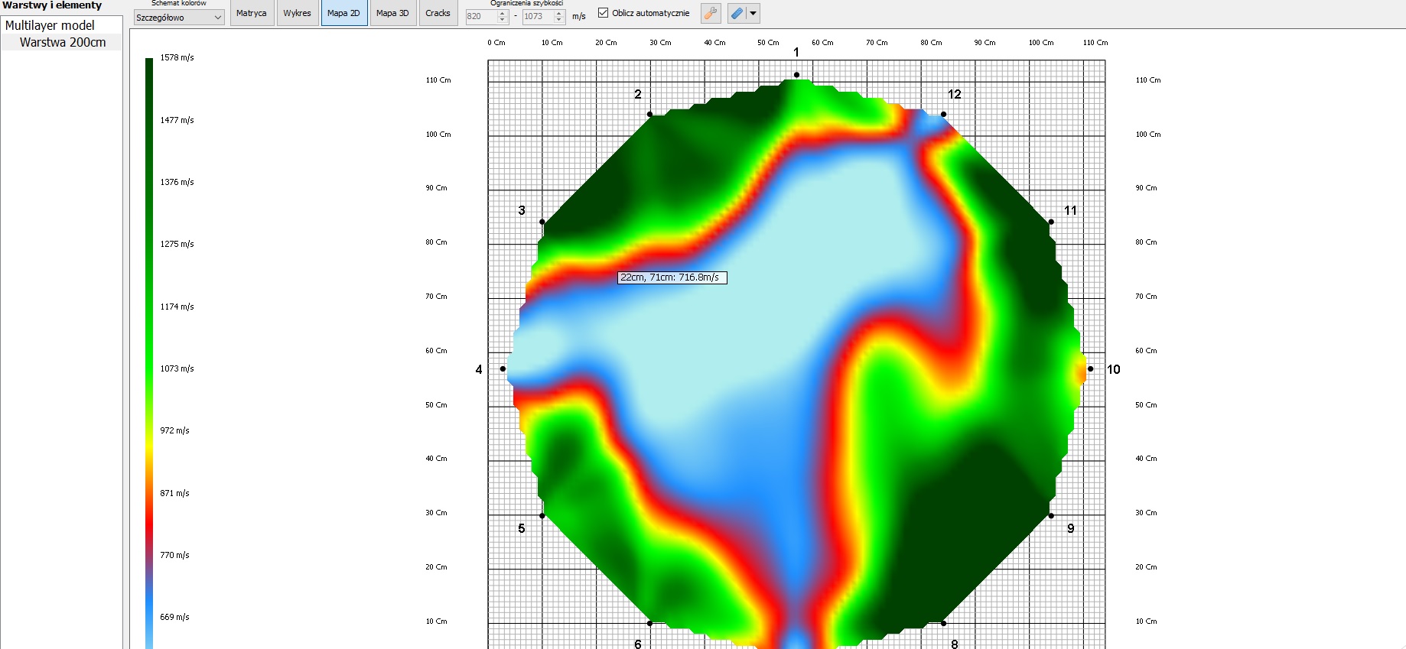Viewport: 1406px width, 649px height.
Task: Open the ruler tool dropdown arrow
Action: [x=753, y=13]
